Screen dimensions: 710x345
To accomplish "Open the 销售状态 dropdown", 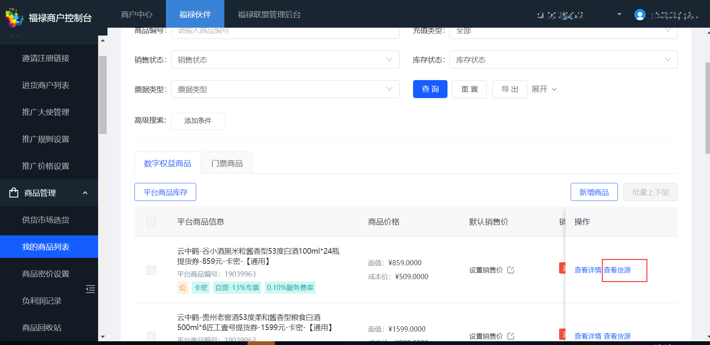I will (x=285, y=59).
